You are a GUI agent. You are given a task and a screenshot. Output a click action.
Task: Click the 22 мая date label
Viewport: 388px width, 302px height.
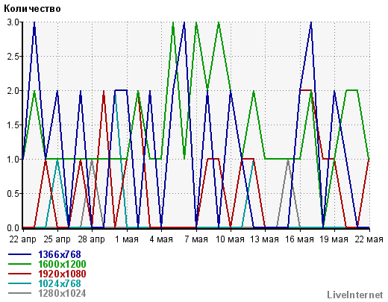pyautogui.click(x=369, y=239)
